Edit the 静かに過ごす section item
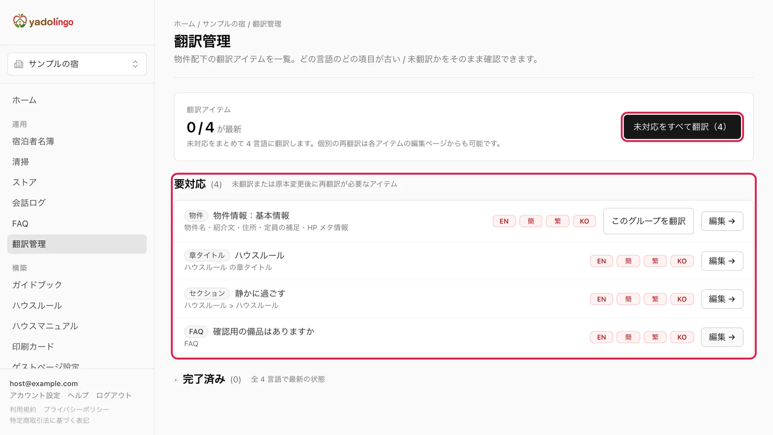Screen dimensions: 773x435 click(722, 299)
